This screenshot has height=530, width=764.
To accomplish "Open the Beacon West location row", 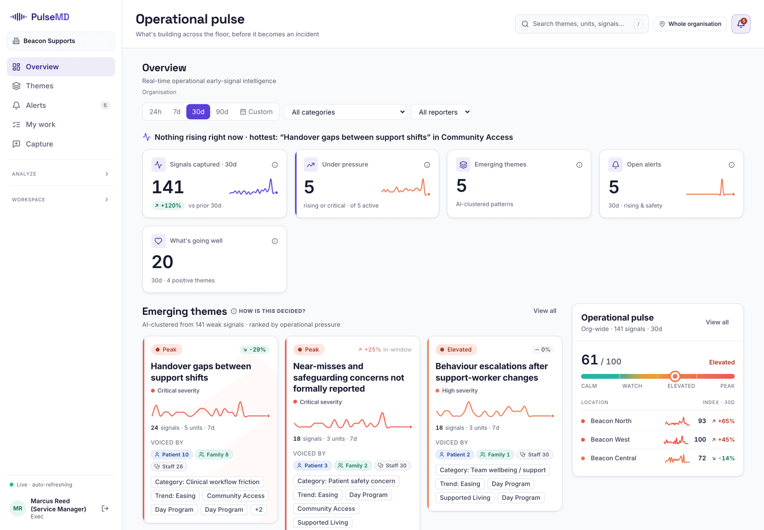I will 658,440.
